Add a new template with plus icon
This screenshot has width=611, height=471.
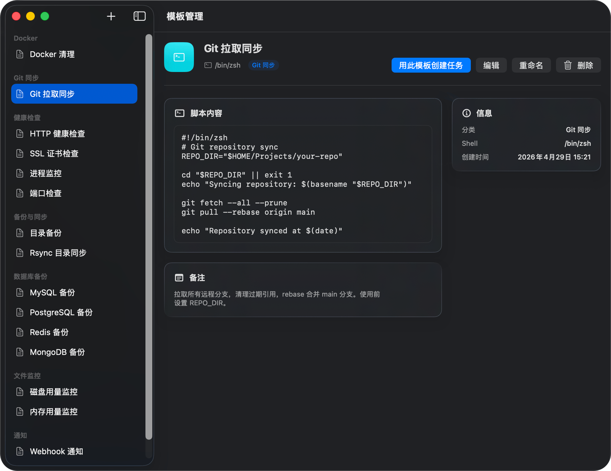click(111, 16)
